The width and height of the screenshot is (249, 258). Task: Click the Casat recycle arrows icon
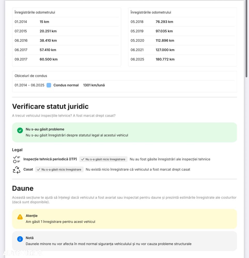tap(17, 170)
